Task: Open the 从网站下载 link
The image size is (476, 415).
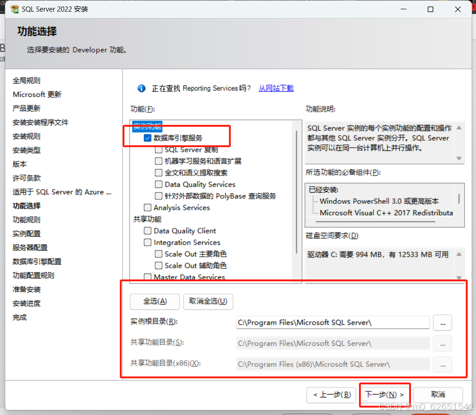Action: [276, 88]
